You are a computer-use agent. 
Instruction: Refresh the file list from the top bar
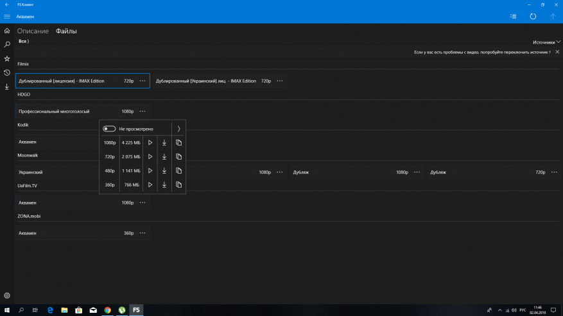[532, 16]
